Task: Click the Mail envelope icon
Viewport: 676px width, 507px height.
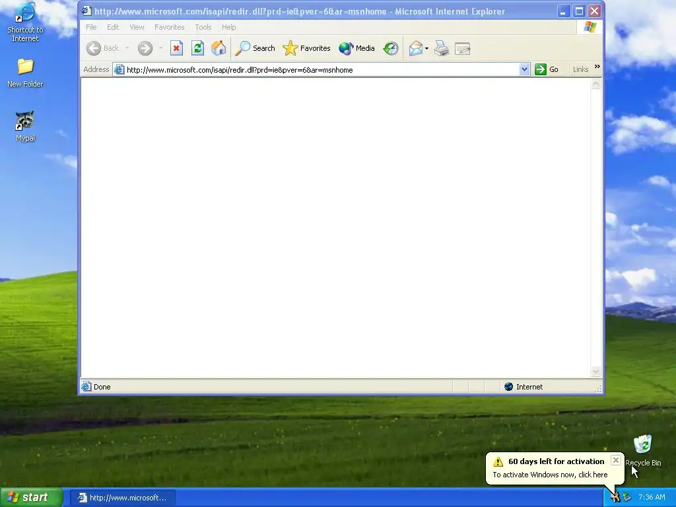Action: tap(416, 48)
